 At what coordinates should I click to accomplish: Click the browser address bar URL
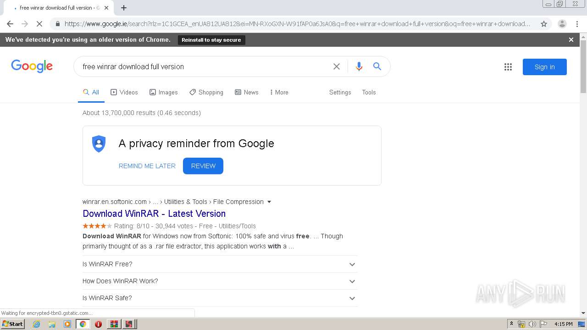click(297, 24)
